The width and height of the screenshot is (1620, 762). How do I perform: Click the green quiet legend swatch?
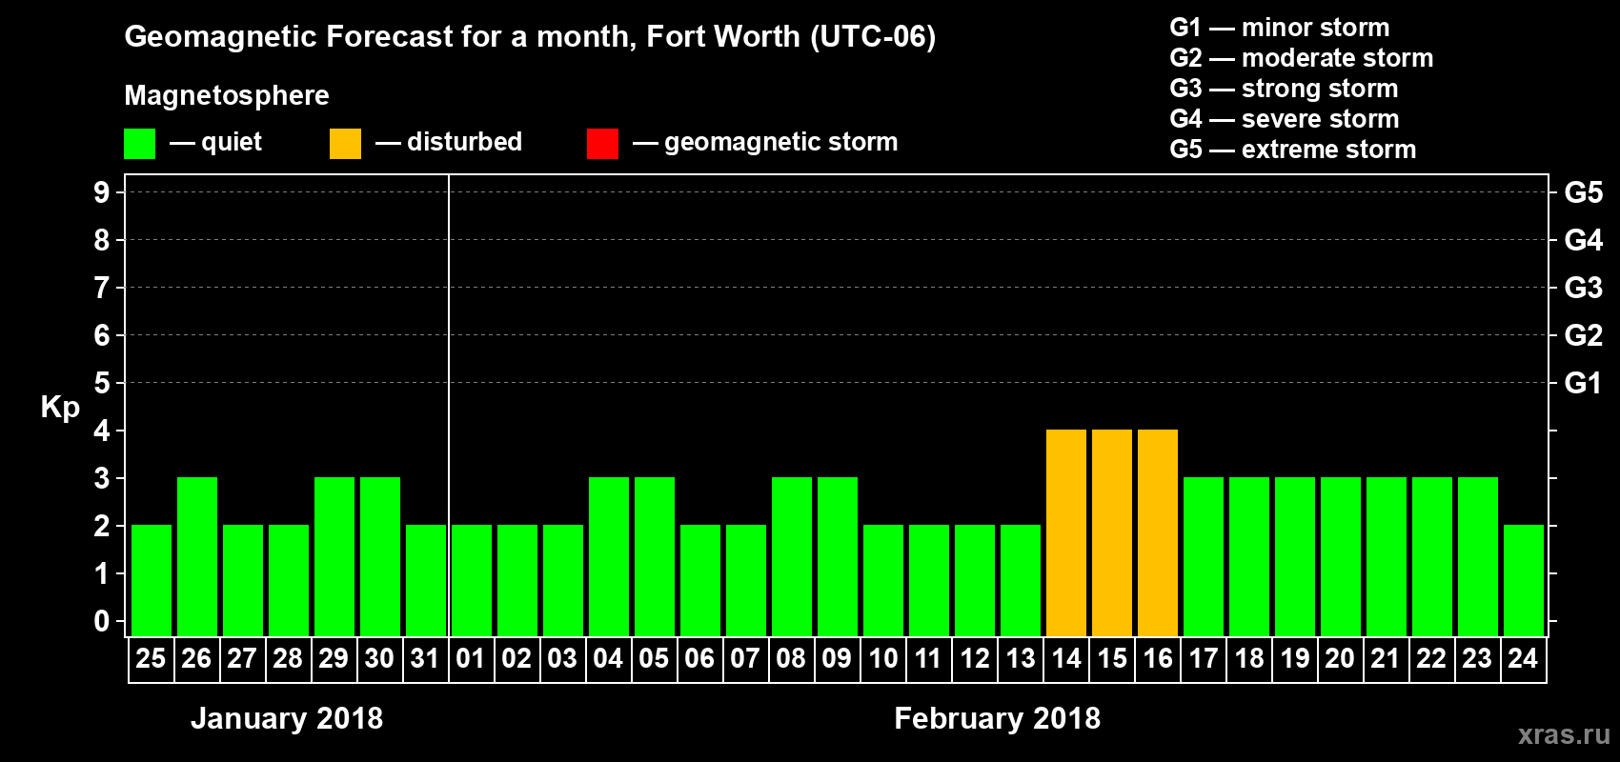tap(139, 144)
